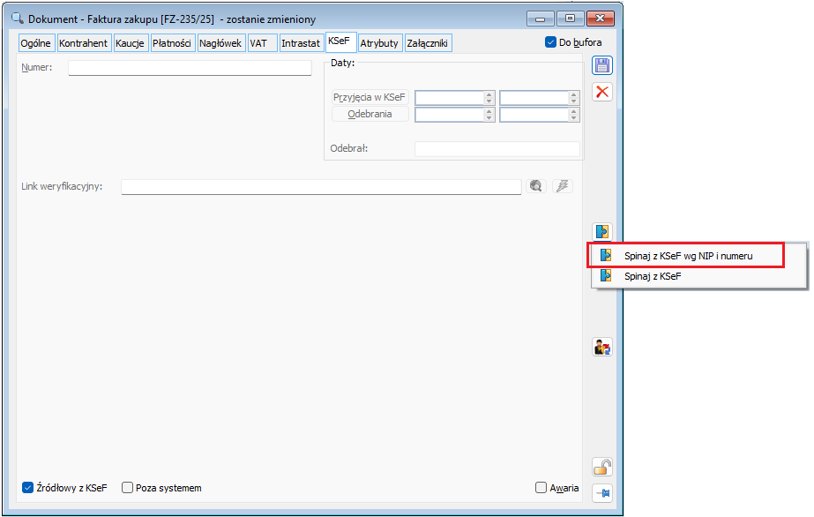This screenshot has width=814, height=517.
Task: Click the Przyjęcia w KSeF time field
Action: [x=534, y=98]
